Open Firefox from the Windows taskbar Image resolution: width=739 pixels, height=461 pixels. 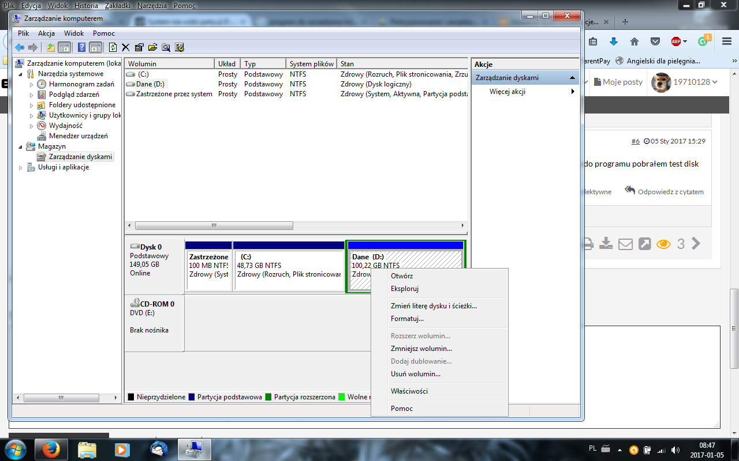point(51,449)
